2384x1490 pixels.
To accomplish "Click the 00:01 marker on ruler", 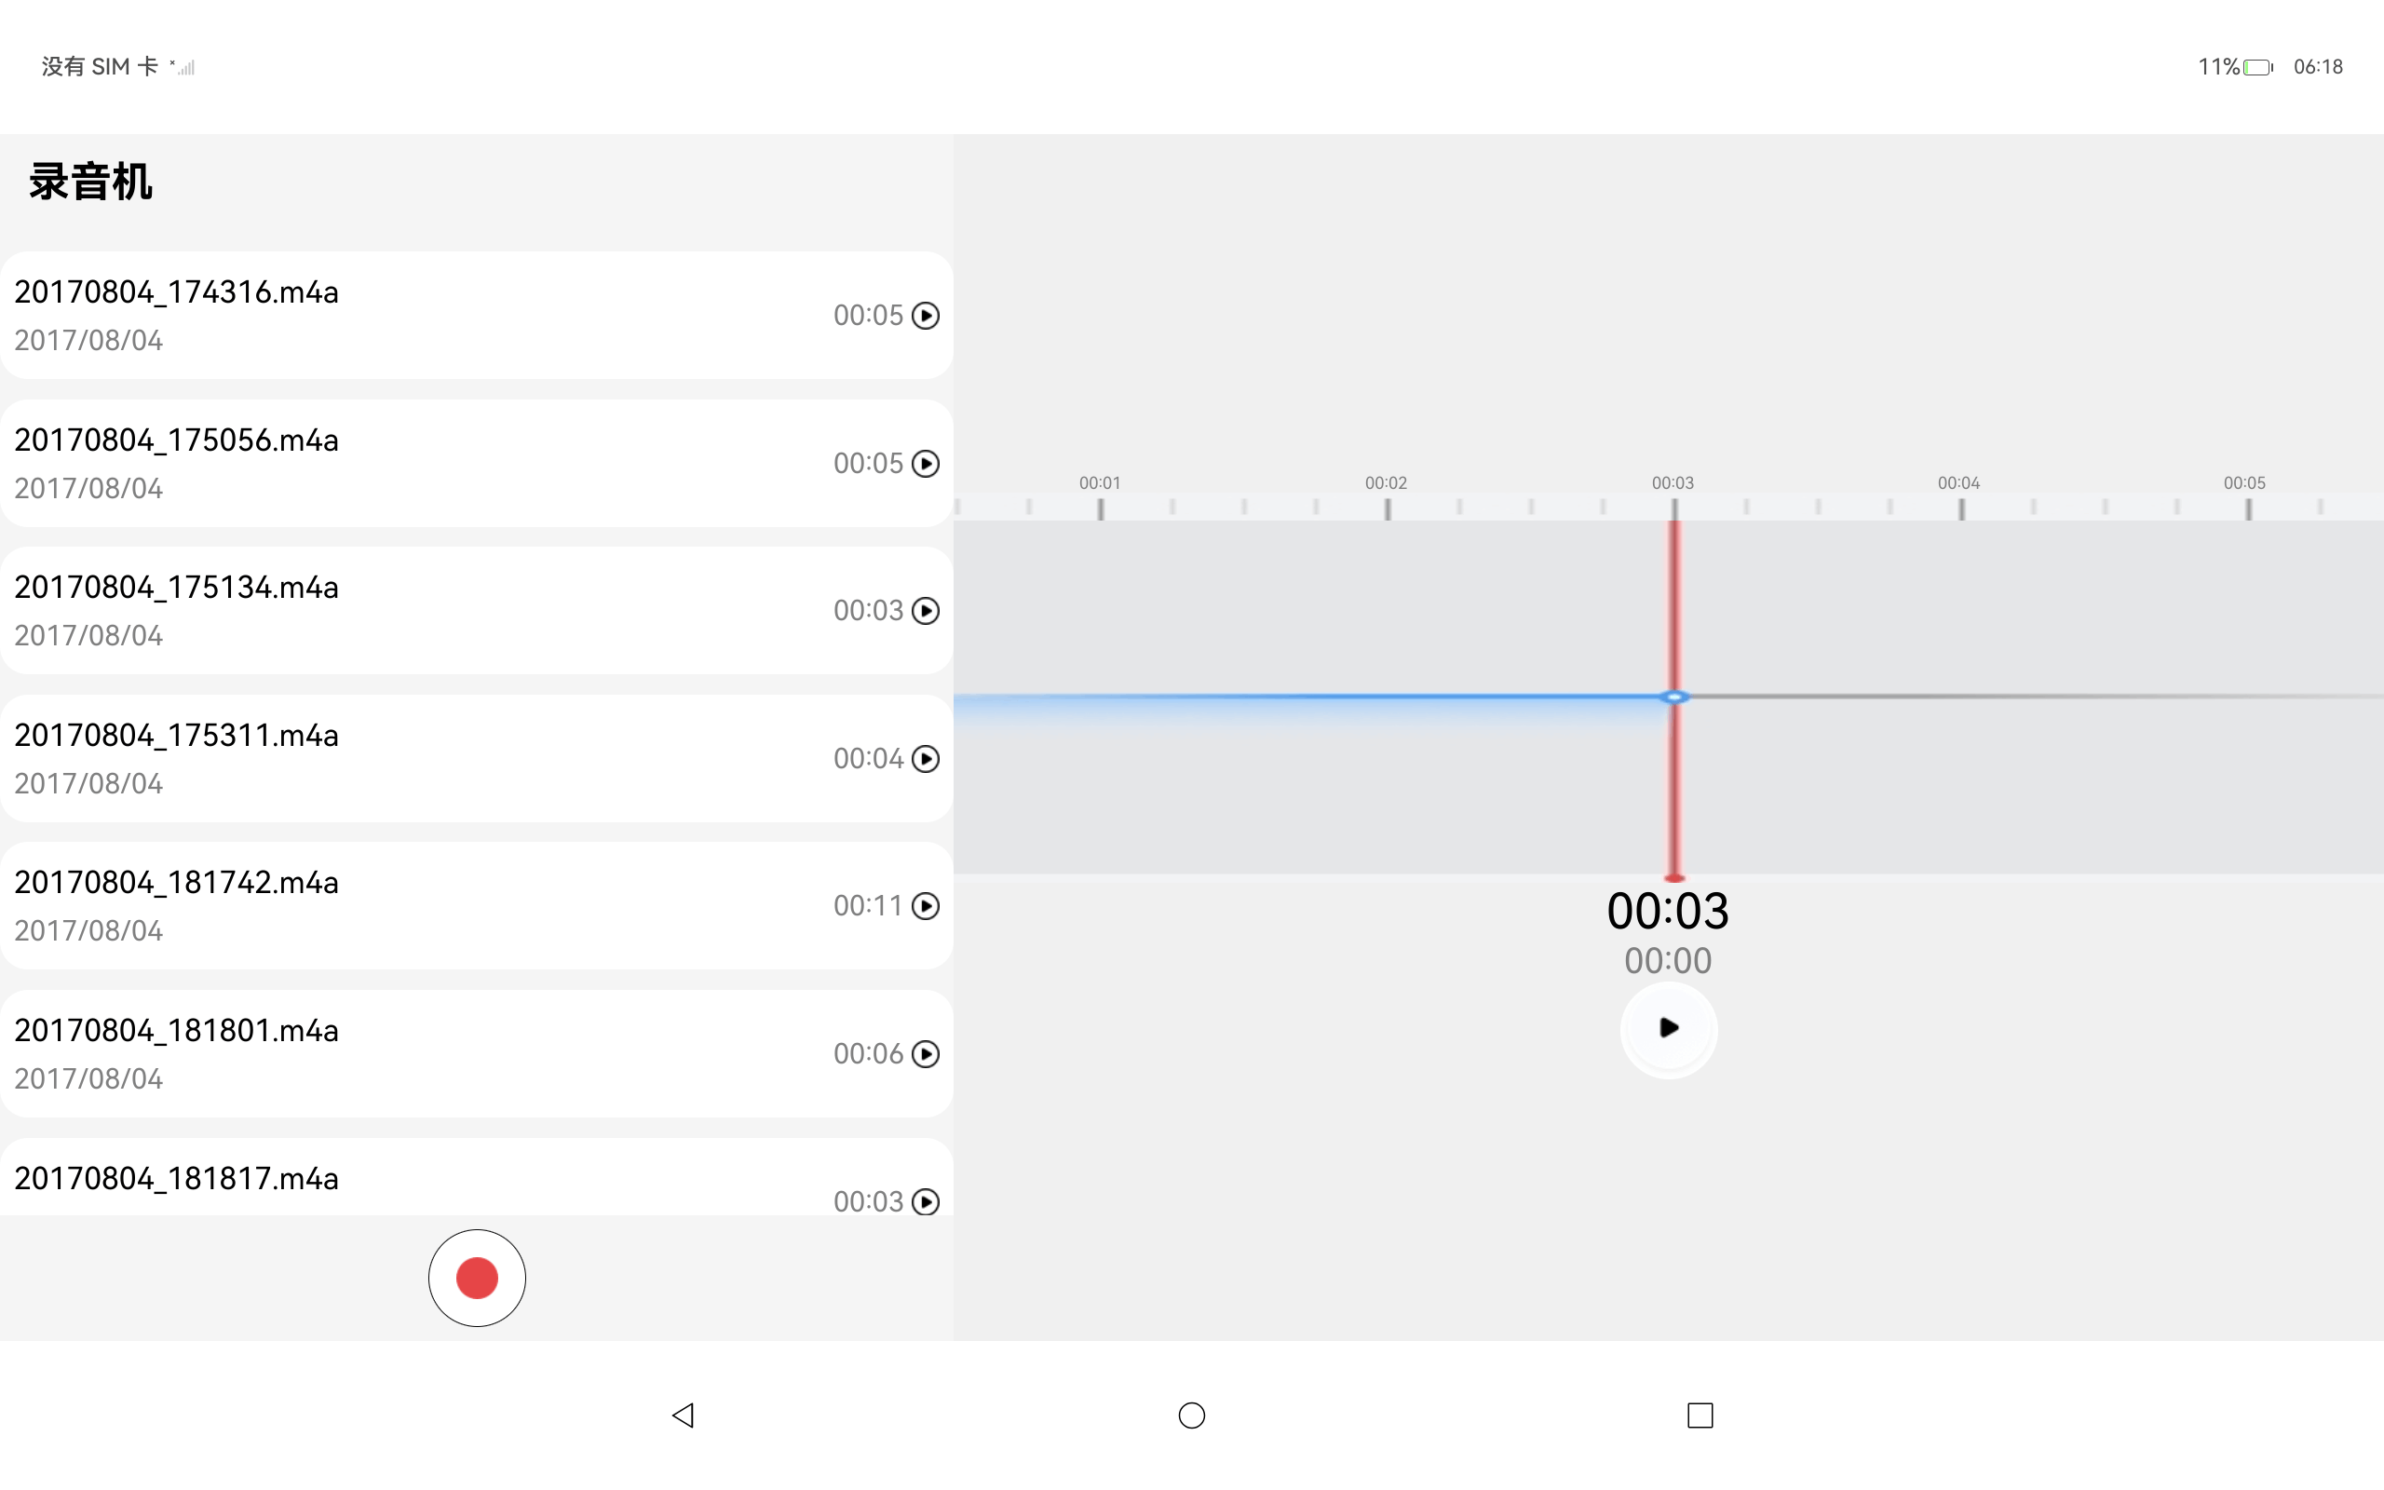I will tap(1100, 483).
